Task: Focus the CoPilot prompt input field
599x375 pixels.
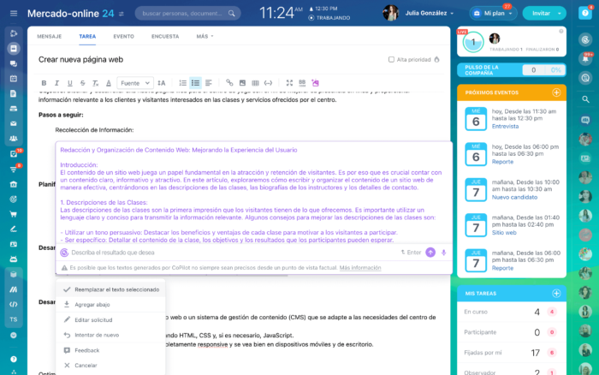Action: pyautogui.click(x=233, y=253)
